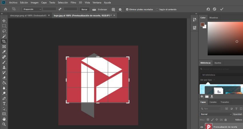Close the logo.jpg document tab

(114, 15)
